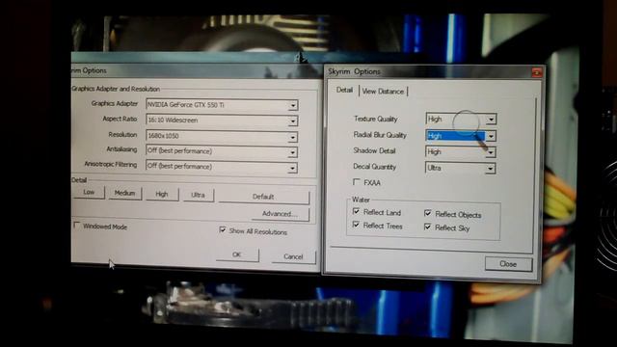The width and height of the screenshot is (617, 347).
Task: Click Cancel in the Options dialog
Action: click(293, 257)
